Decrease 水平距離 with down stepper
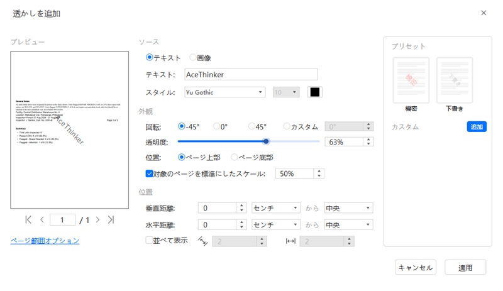The width and height of the screenshot is (503, 291). 241,227
